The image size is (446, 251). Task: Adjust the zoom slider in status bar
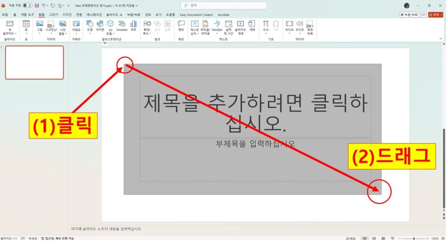413,239
